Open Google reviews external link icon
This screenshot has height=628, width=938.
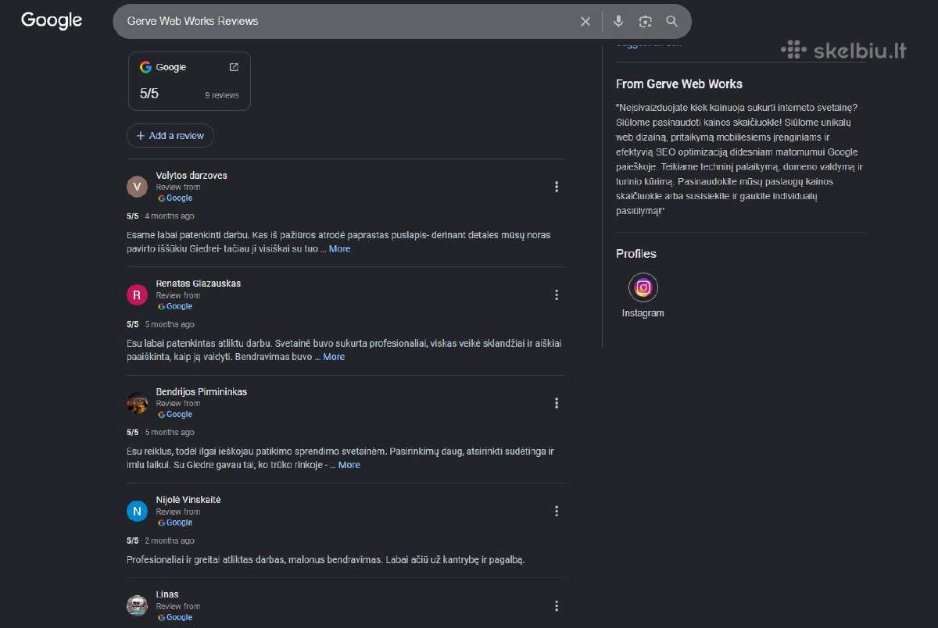(x=234, y=67)
